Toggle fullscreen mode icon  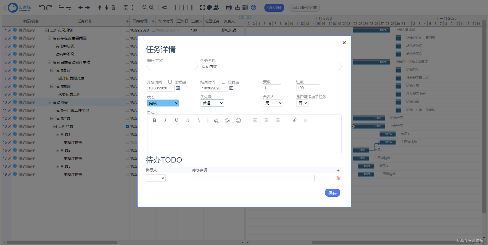click(x=202, y=7)
